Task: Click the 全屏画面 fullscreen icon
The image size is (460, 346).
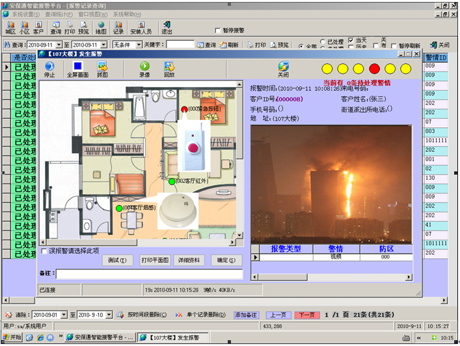Action: pyautogui.click(x=77, y=66)
